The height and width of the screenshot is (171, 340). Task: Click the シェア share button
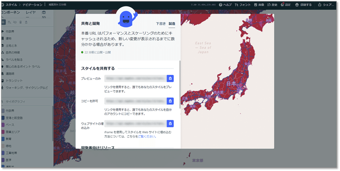326,5
